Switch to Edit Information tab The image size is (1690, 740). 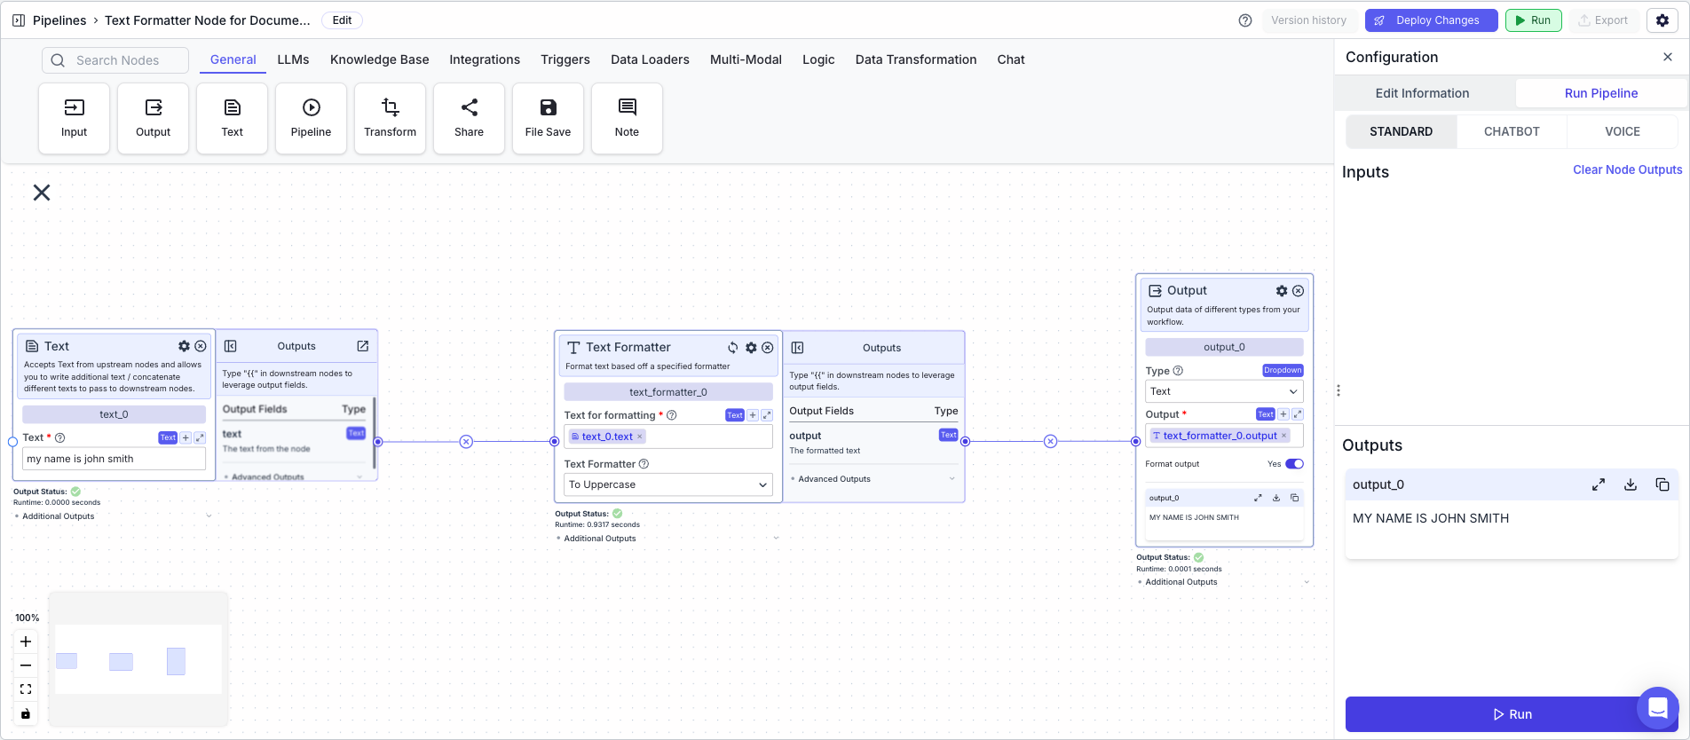pyautogui.click(x=1423, y=93)
